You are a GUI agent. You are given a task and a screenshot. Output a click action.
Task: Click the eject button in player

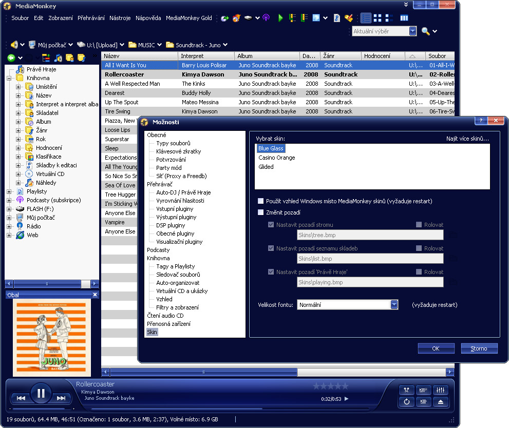(441, 402)
